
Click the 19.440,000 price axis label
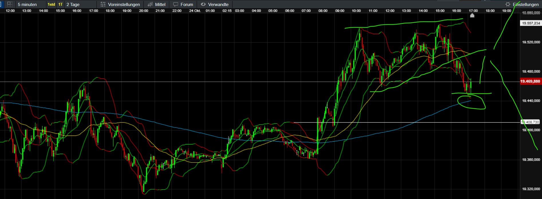point(531,101)
